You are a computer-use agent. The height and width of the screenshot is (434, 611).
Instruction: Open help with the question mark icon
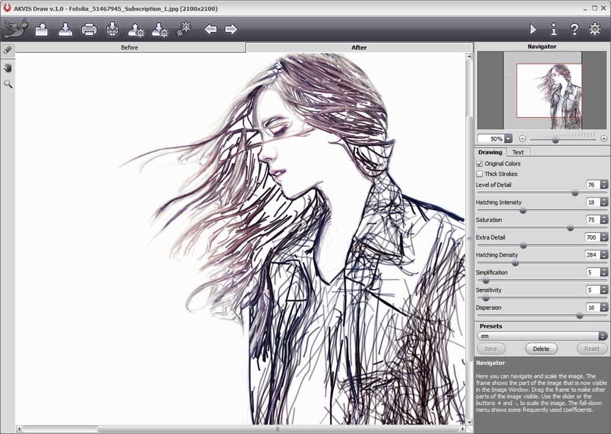coord(574,29)
